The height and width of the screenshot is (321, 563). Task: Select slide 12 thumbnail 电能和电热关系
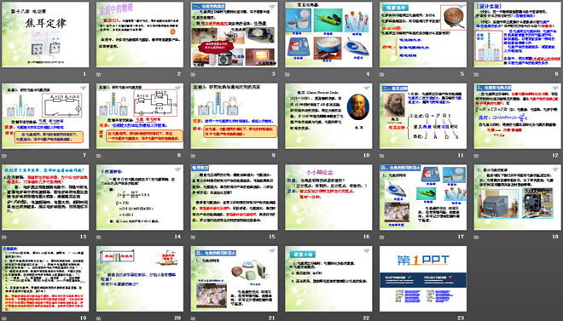(x=518, y=116)
